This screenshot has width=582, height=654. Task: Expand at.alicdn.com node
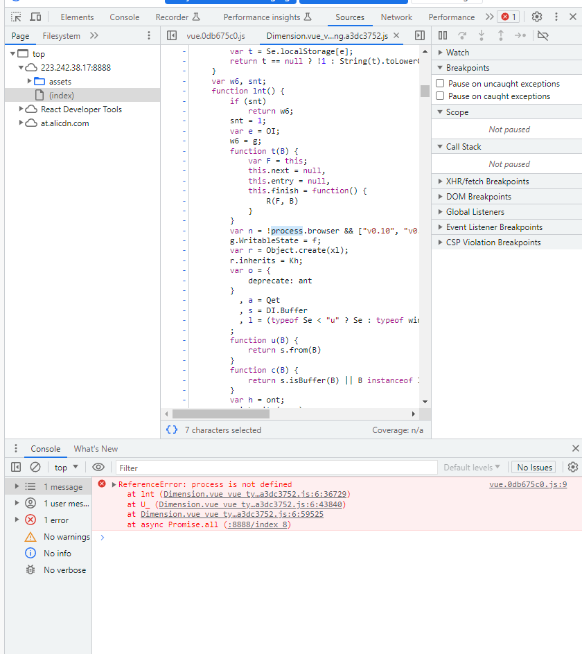21,123
